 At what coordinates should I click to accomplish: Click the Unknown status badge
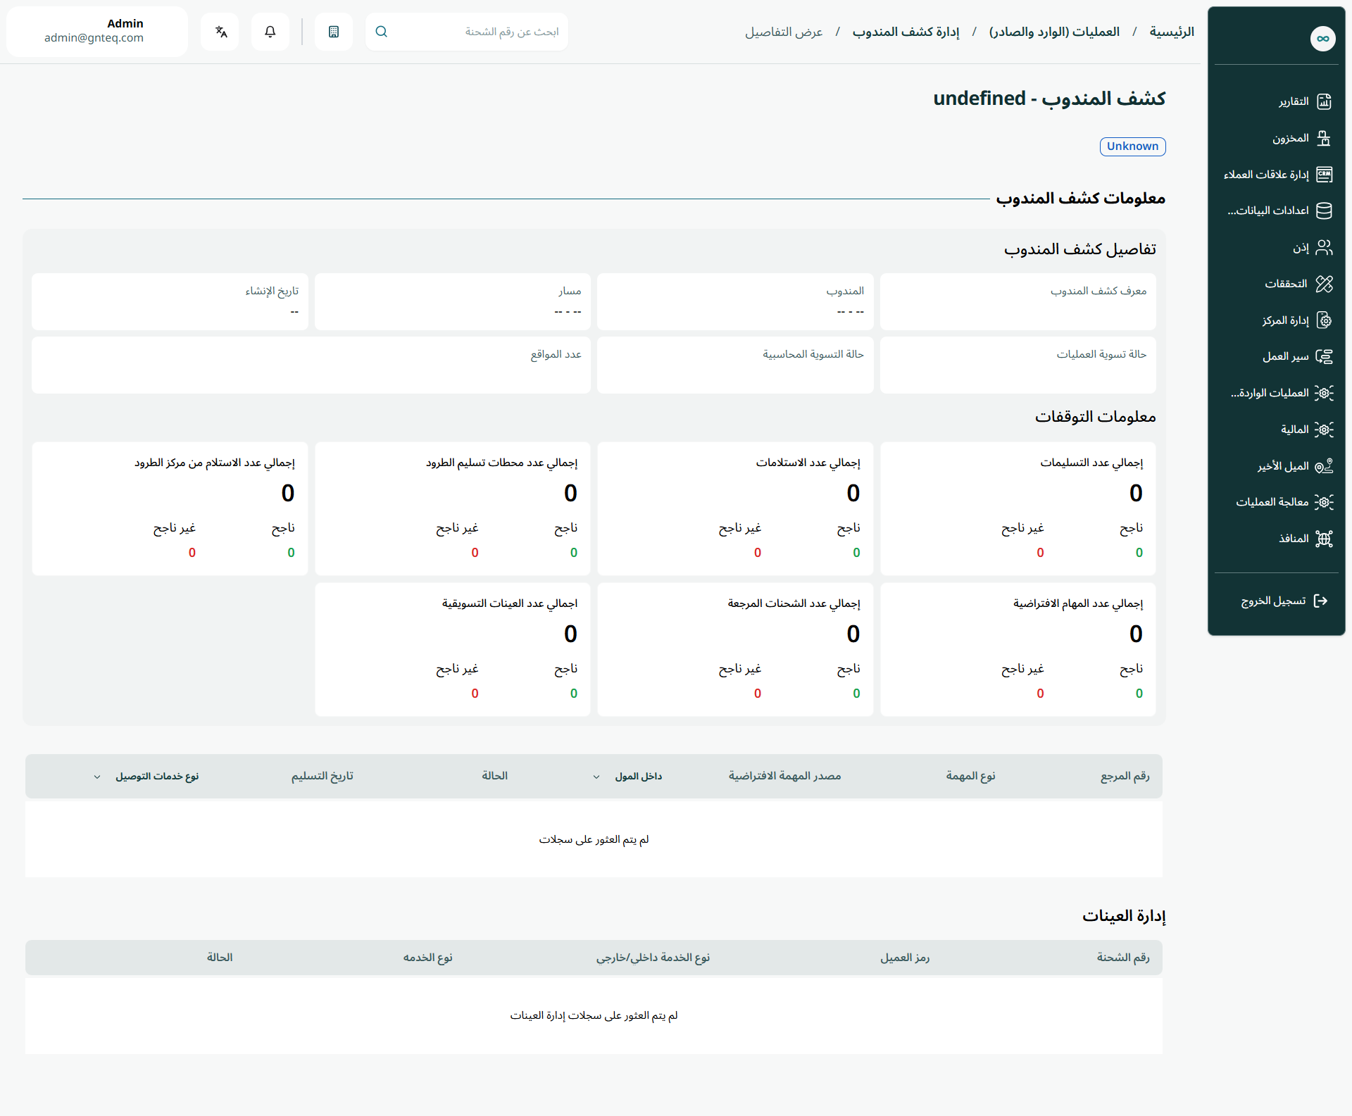point(1132,146)
